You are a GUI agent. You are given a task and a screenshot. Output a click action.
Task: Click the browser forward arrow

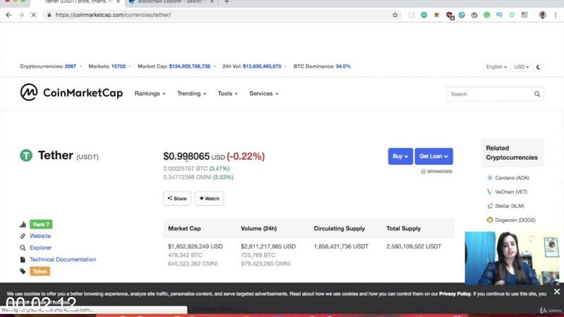coord(21,15)
